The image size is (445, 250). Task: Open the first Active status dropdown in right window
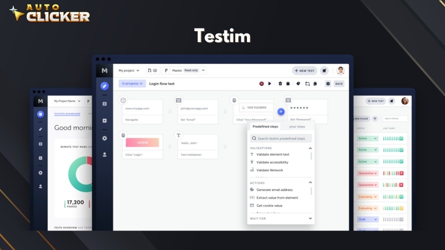pos(368,138)
